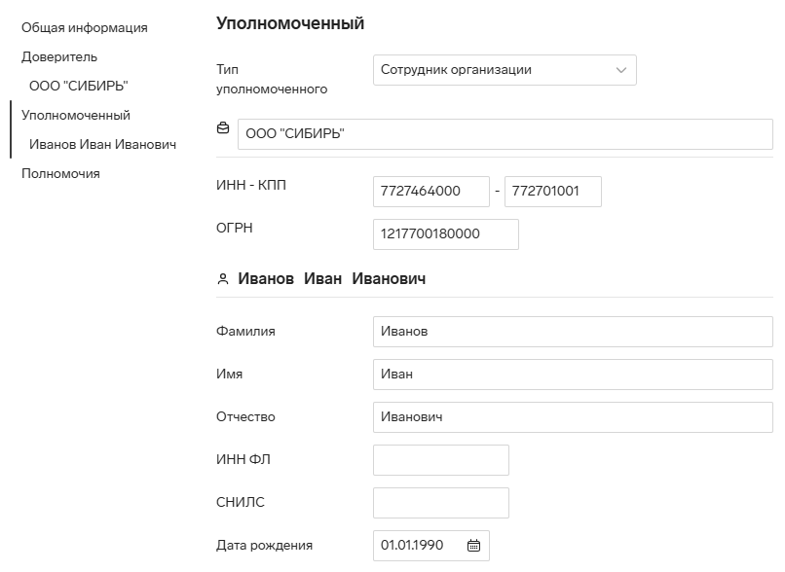
Task: Focus the empty ИНН ФЛ field
Action: click(x=441, y=460)
